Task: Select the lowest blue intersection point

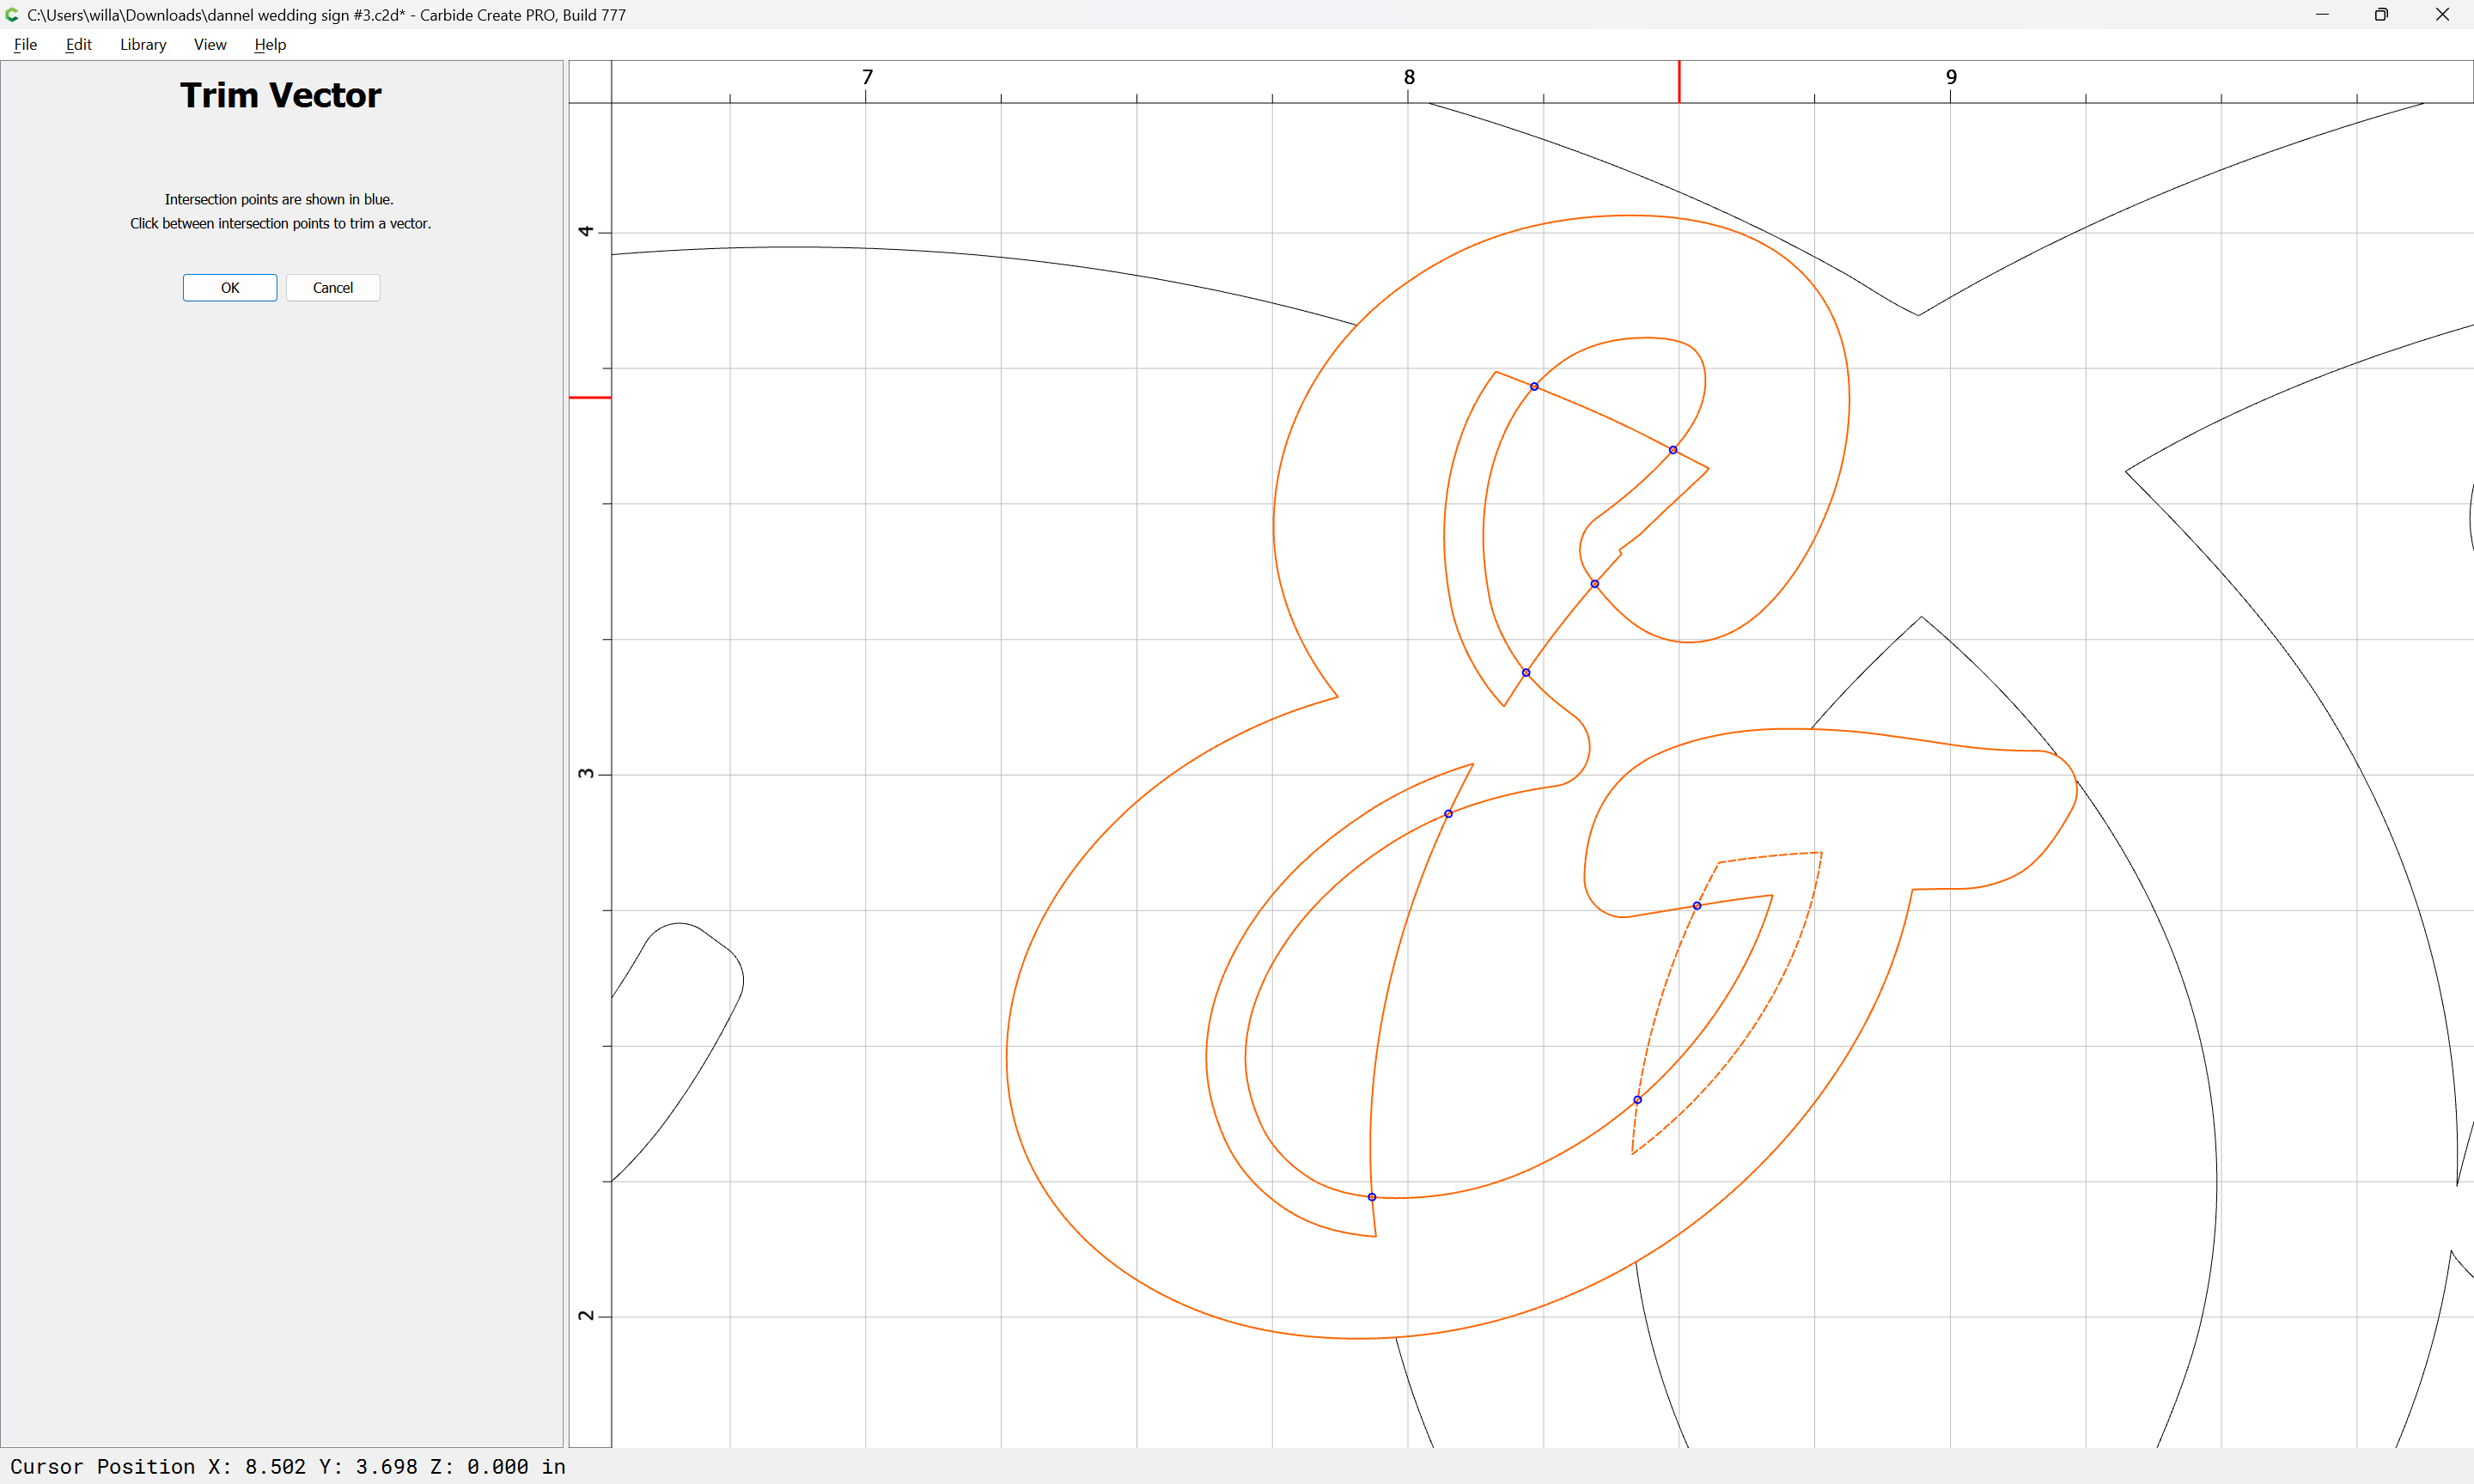Action: [1372, 1197]
